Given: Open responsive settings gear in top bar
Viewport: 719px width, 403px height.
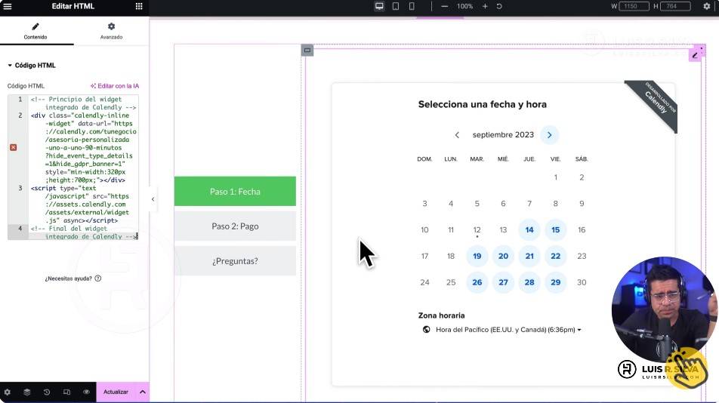Looking at the screenshot, I should point(707,6).
